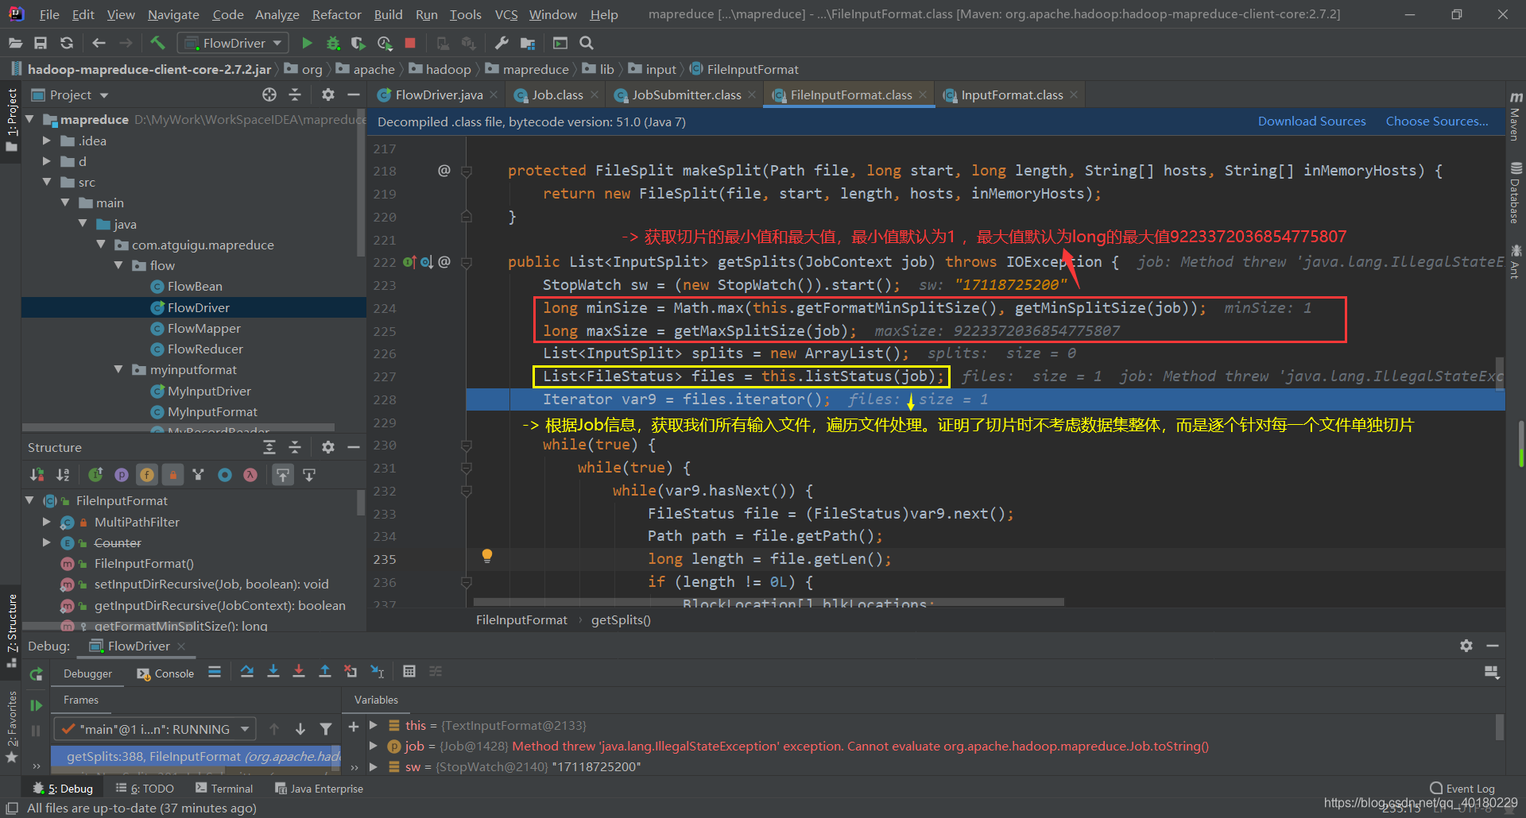The height and width of the screenshot is (818, 1526).
Task: Click the getSplits:388 FileInputFormat stack frame
Action: [x=196, y=756]
